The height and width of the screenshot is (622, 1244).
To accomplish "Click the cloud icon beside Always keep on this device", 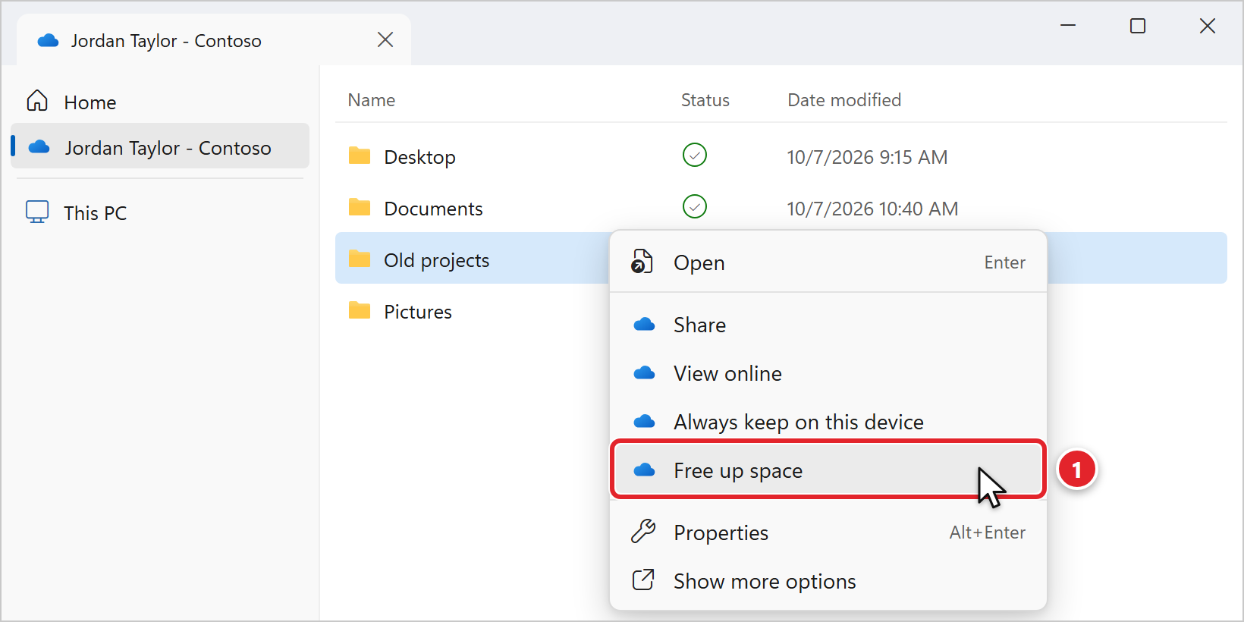I will pyautogui.click(x=644, y=422).
